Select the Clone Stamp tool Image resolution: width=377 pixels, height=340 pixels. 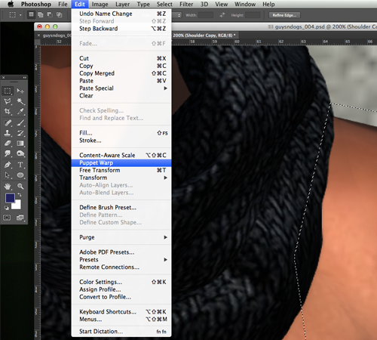8,133
